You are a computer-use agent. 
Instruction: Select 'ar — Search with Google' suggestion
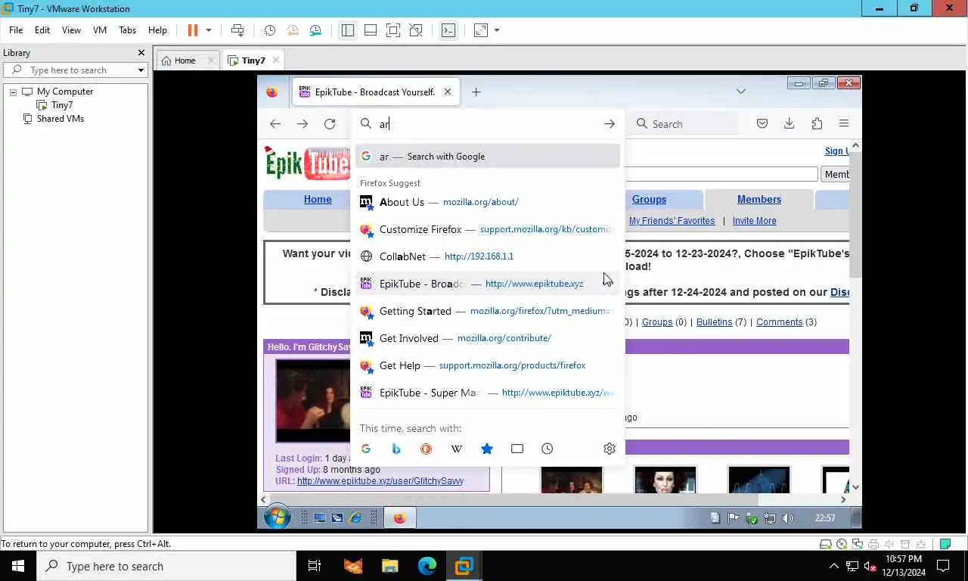point(488,157)
